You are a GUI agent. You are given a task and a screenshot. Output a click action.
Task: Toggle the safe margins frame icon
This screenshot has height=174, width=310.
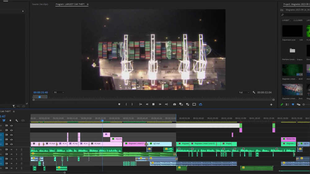194,104
